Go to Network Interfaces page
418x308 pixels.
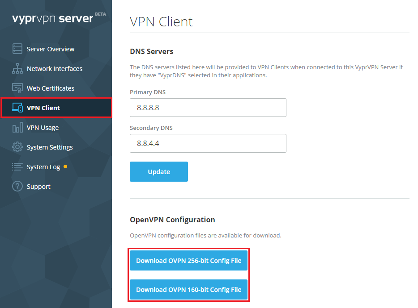(55, 69)
